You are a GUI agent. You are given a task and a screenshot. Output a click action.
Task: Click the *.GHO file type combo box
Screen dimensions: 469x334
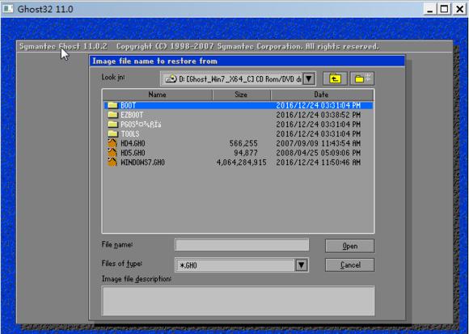242,265
